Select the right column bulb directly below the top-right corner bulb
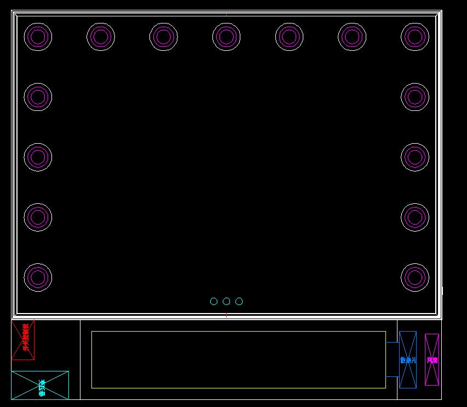Screen dimensions: 467x407 (x=415, y=97)
